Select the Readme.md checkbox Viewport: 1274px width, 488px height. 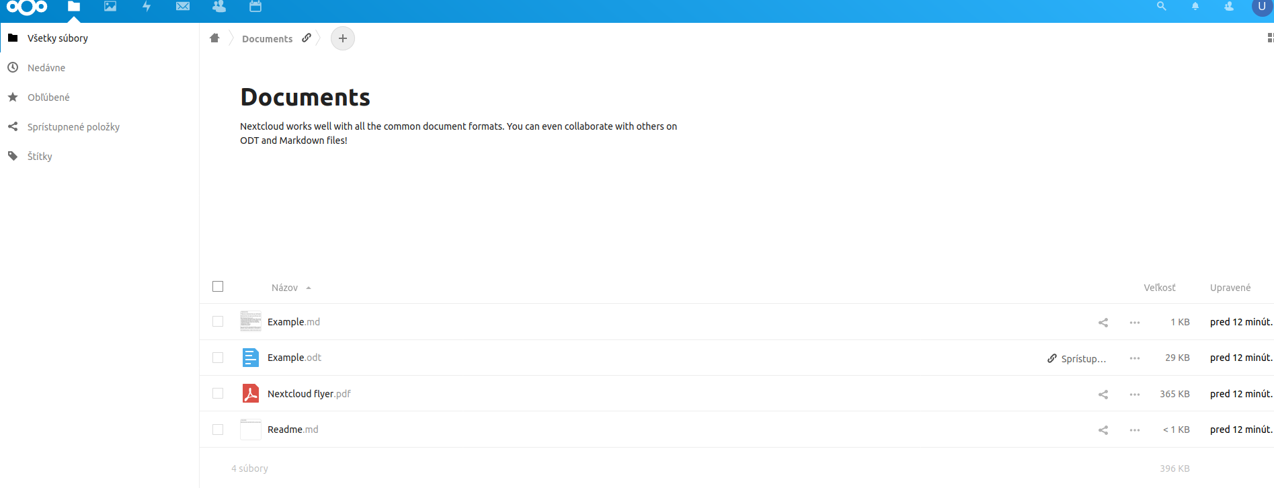point(218,430)
